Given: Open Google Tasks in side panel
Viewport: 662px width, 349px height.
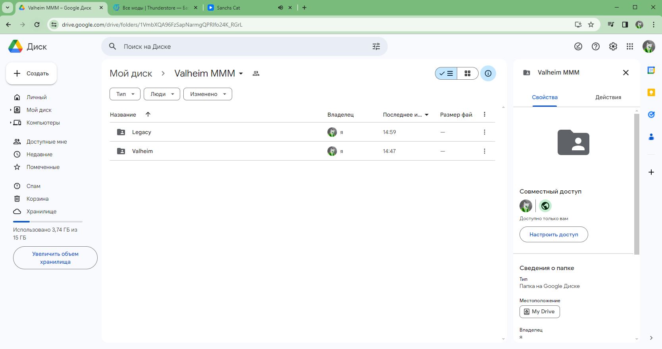Looking at the screenshot, I should pyautogui.click(x=651, y=115).
